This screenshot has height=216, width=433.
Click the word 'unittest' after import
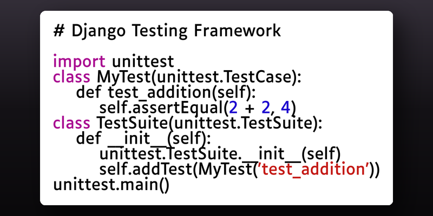[143, 61]
